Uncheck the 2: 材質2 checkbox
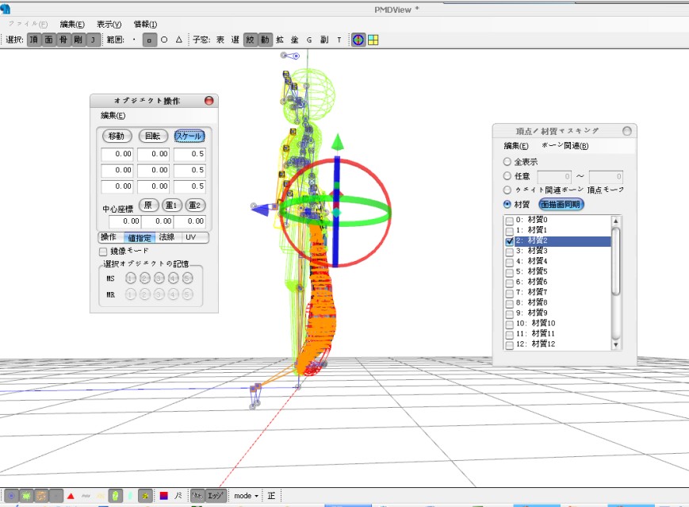This screenshot has width=689, height=507. pyautogui.click(x=510, y=241)
